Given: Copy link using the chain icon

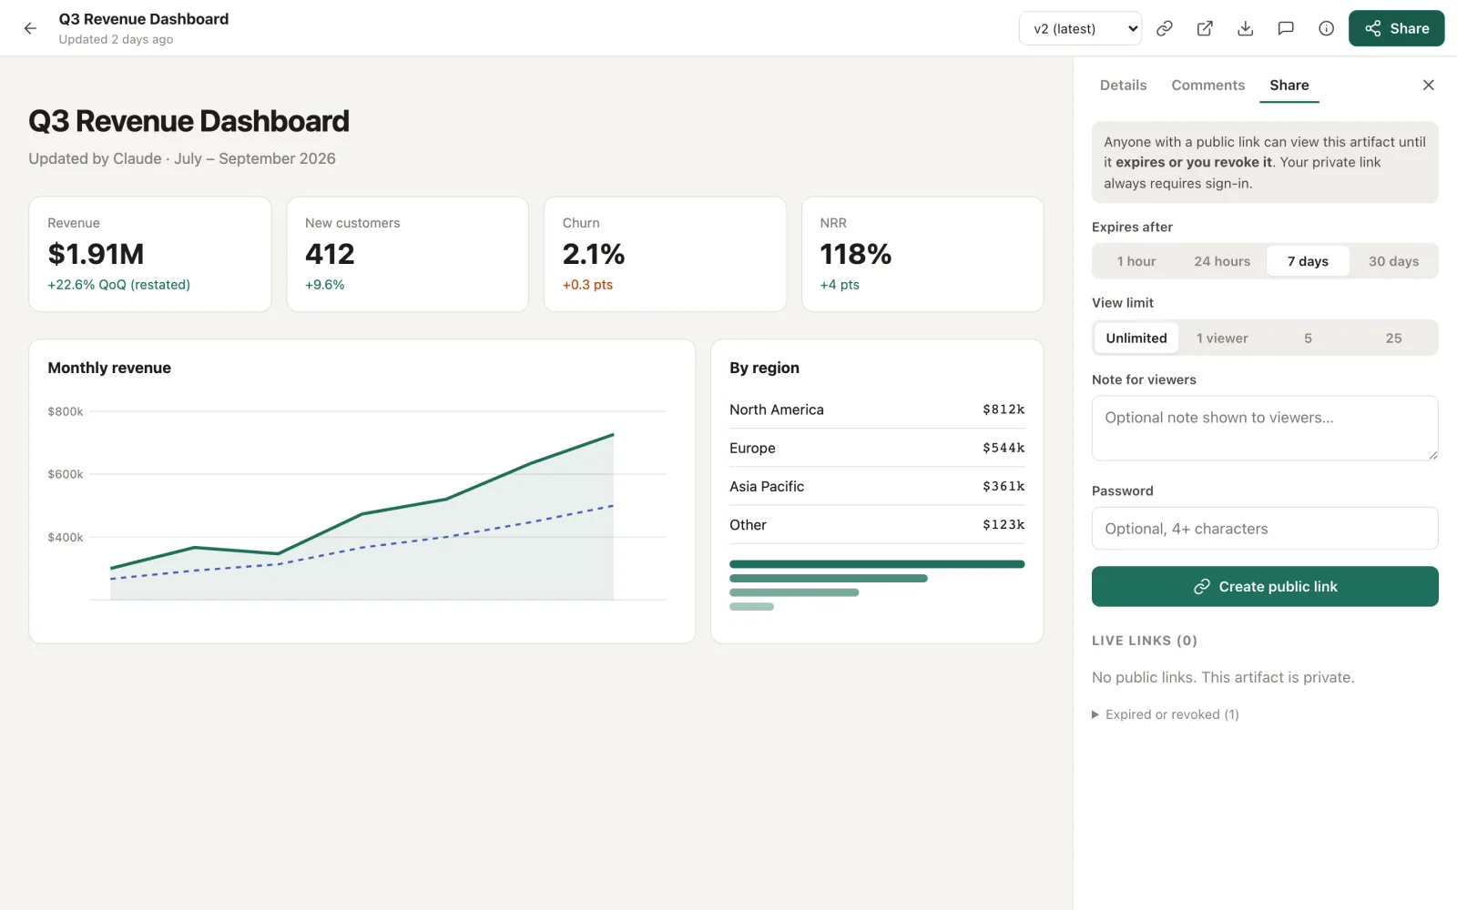Looking at the screenshot, I should (1164, 28).
